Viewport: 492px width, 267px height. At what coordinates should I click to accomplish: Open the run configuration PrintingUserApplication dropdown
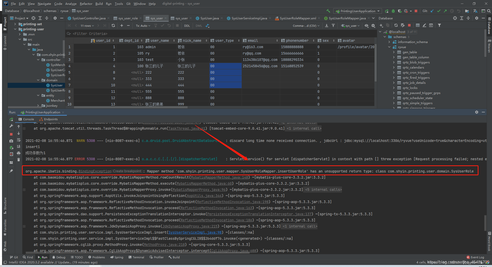pos(358,11)
